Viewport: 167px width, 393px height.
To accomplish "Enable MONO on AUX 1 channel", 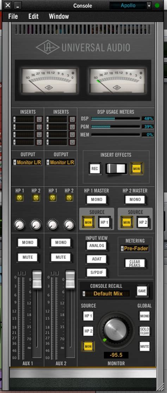I will tap(28, 242).
